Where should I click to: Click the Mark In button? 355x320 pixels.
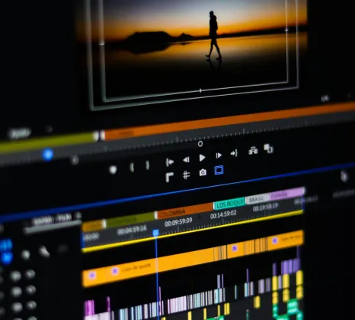[x=132, y=167]
